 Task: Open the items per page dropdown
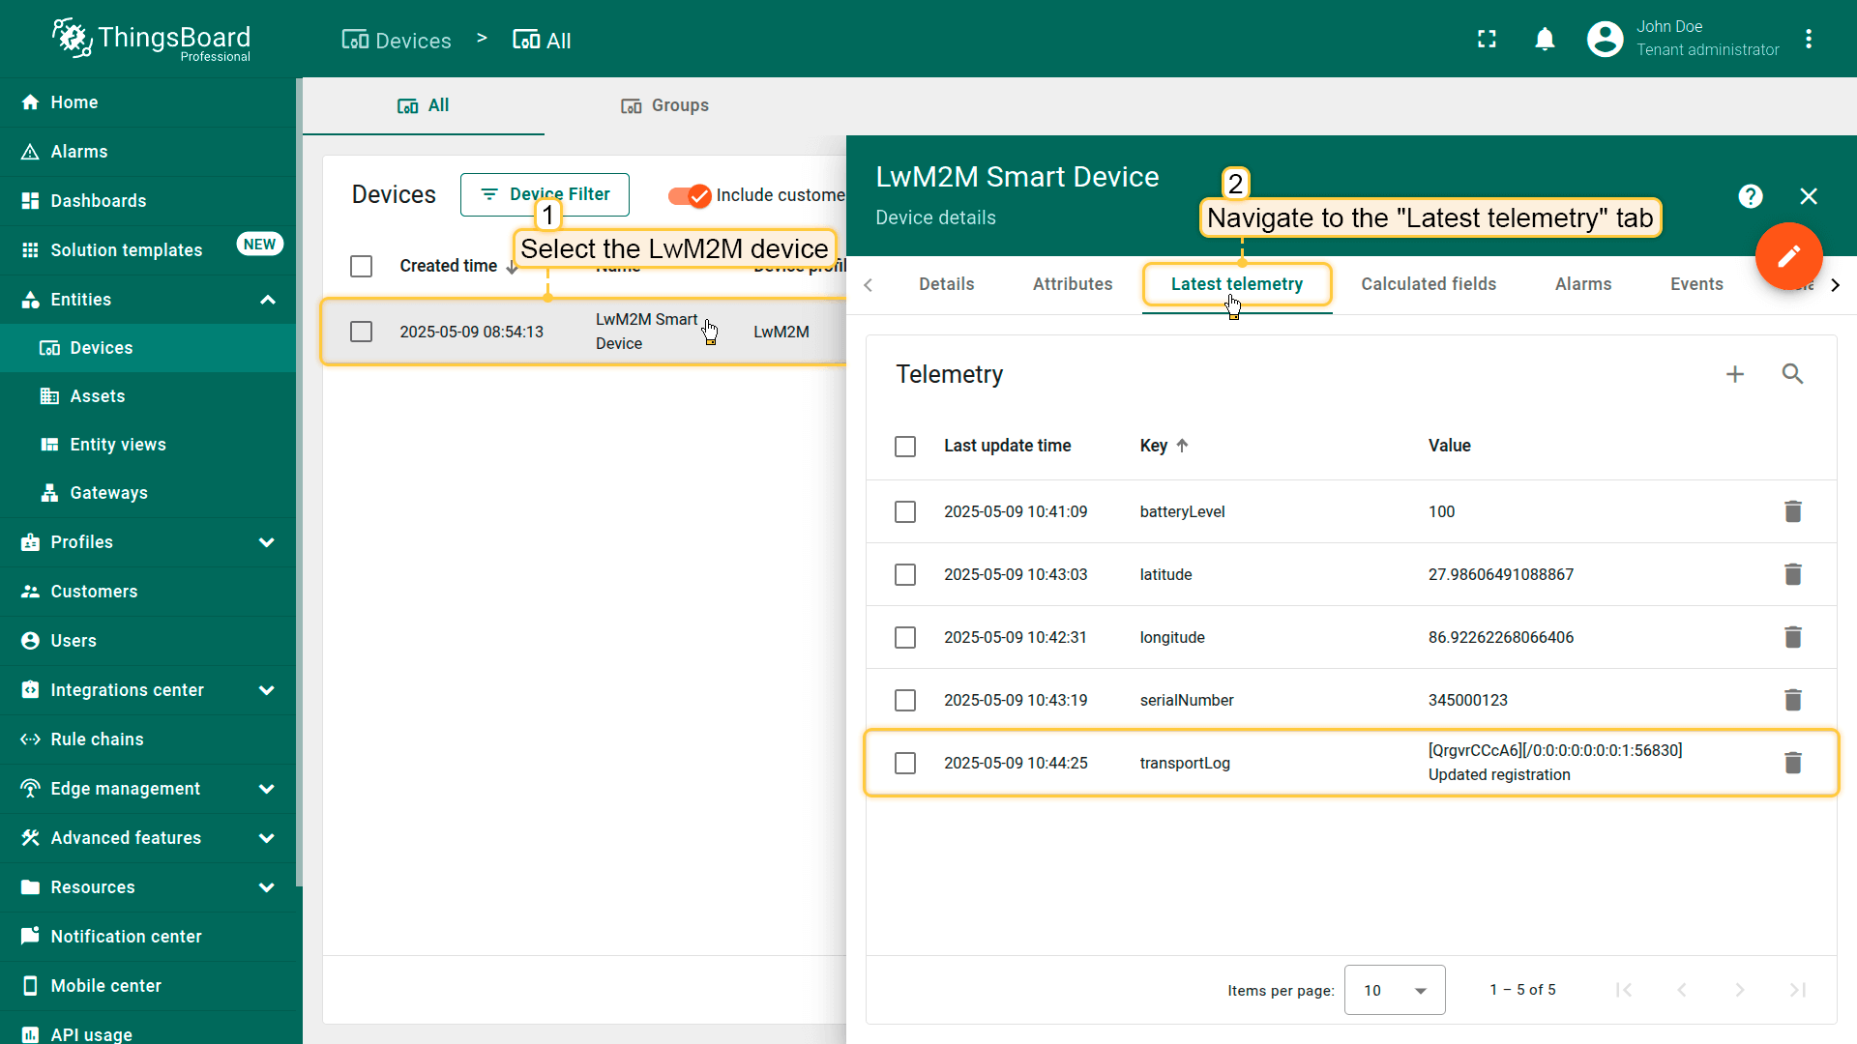coord(1394,990)
